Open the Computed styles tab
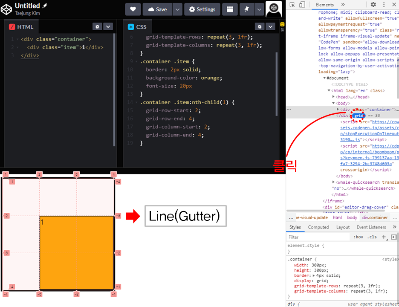The image size is (399, 307). pos(318,227)
